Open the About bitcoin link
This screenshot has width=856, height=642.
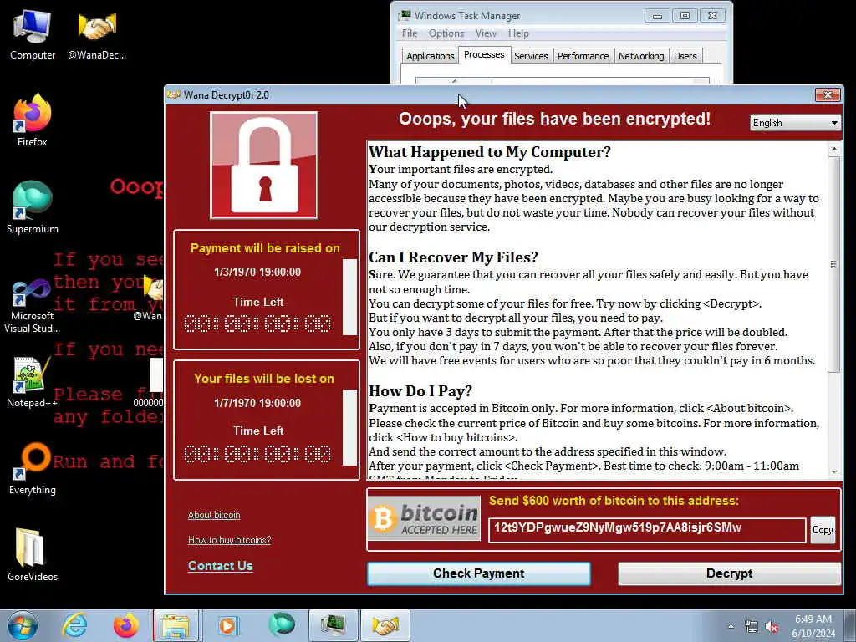(x=214, y=515)
